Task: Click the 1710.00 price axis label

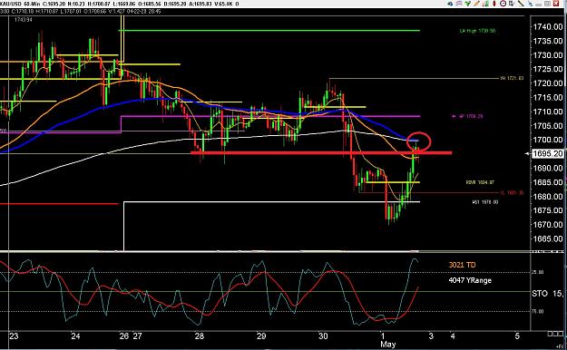Action: [x=547, y=112]
